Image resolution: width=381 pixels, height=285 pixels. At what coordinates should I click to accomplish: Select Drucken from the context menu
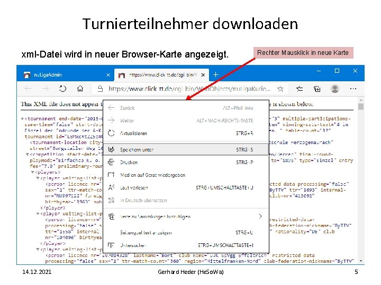point(186,163)
